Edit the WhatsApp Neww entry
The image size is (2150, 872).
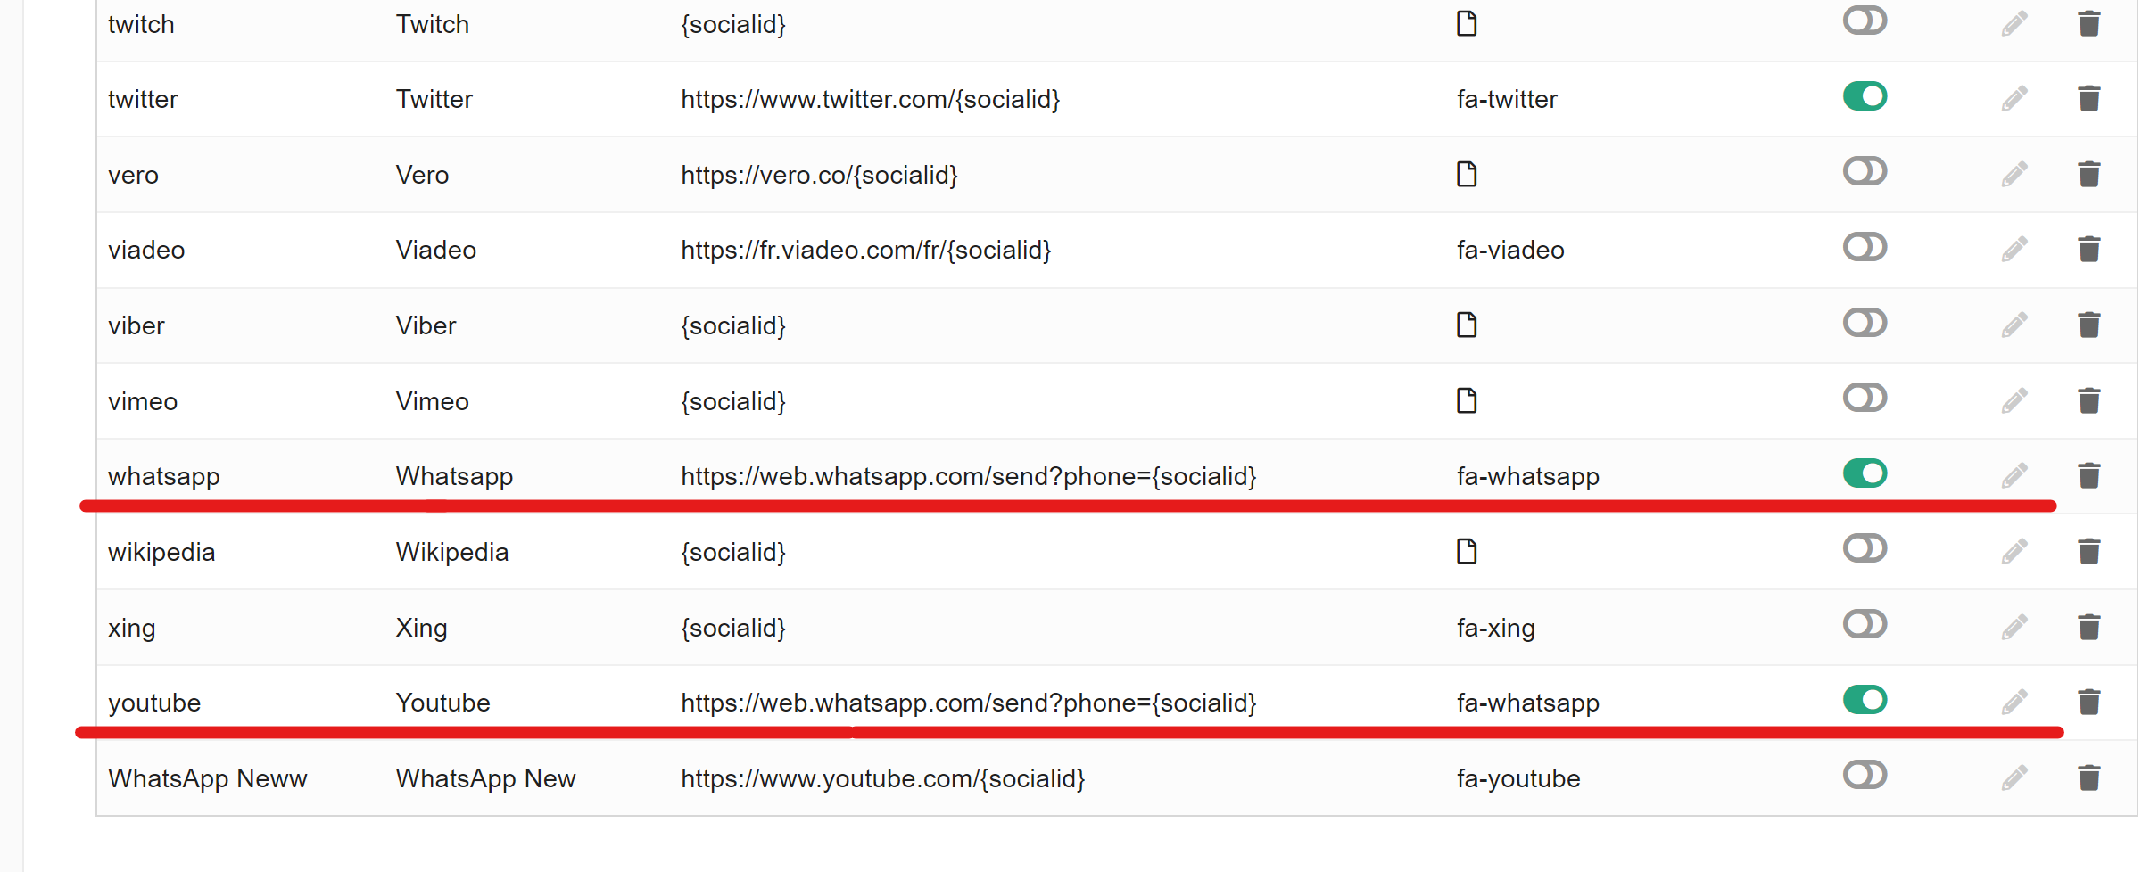pos(2014,777)
